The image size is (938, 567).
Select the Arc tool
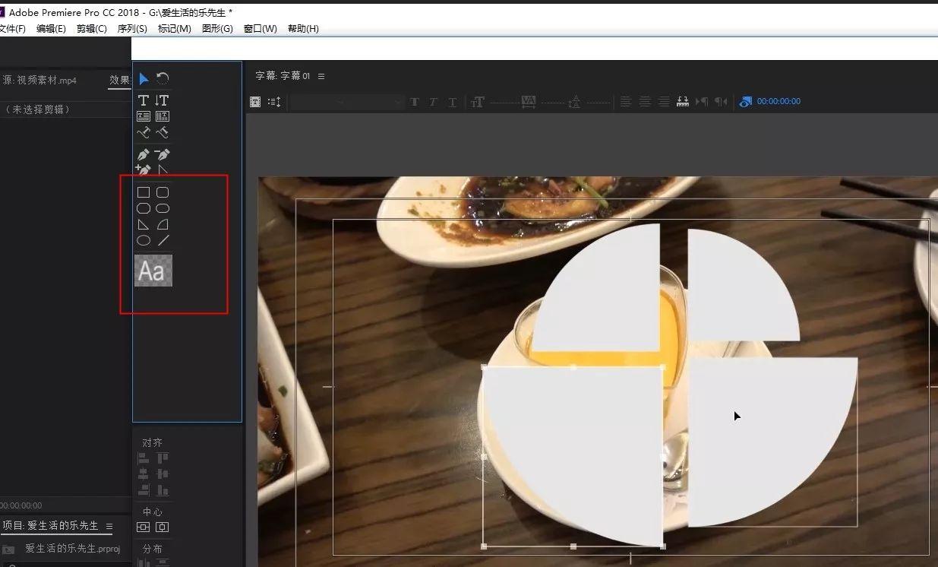point(162,224)
